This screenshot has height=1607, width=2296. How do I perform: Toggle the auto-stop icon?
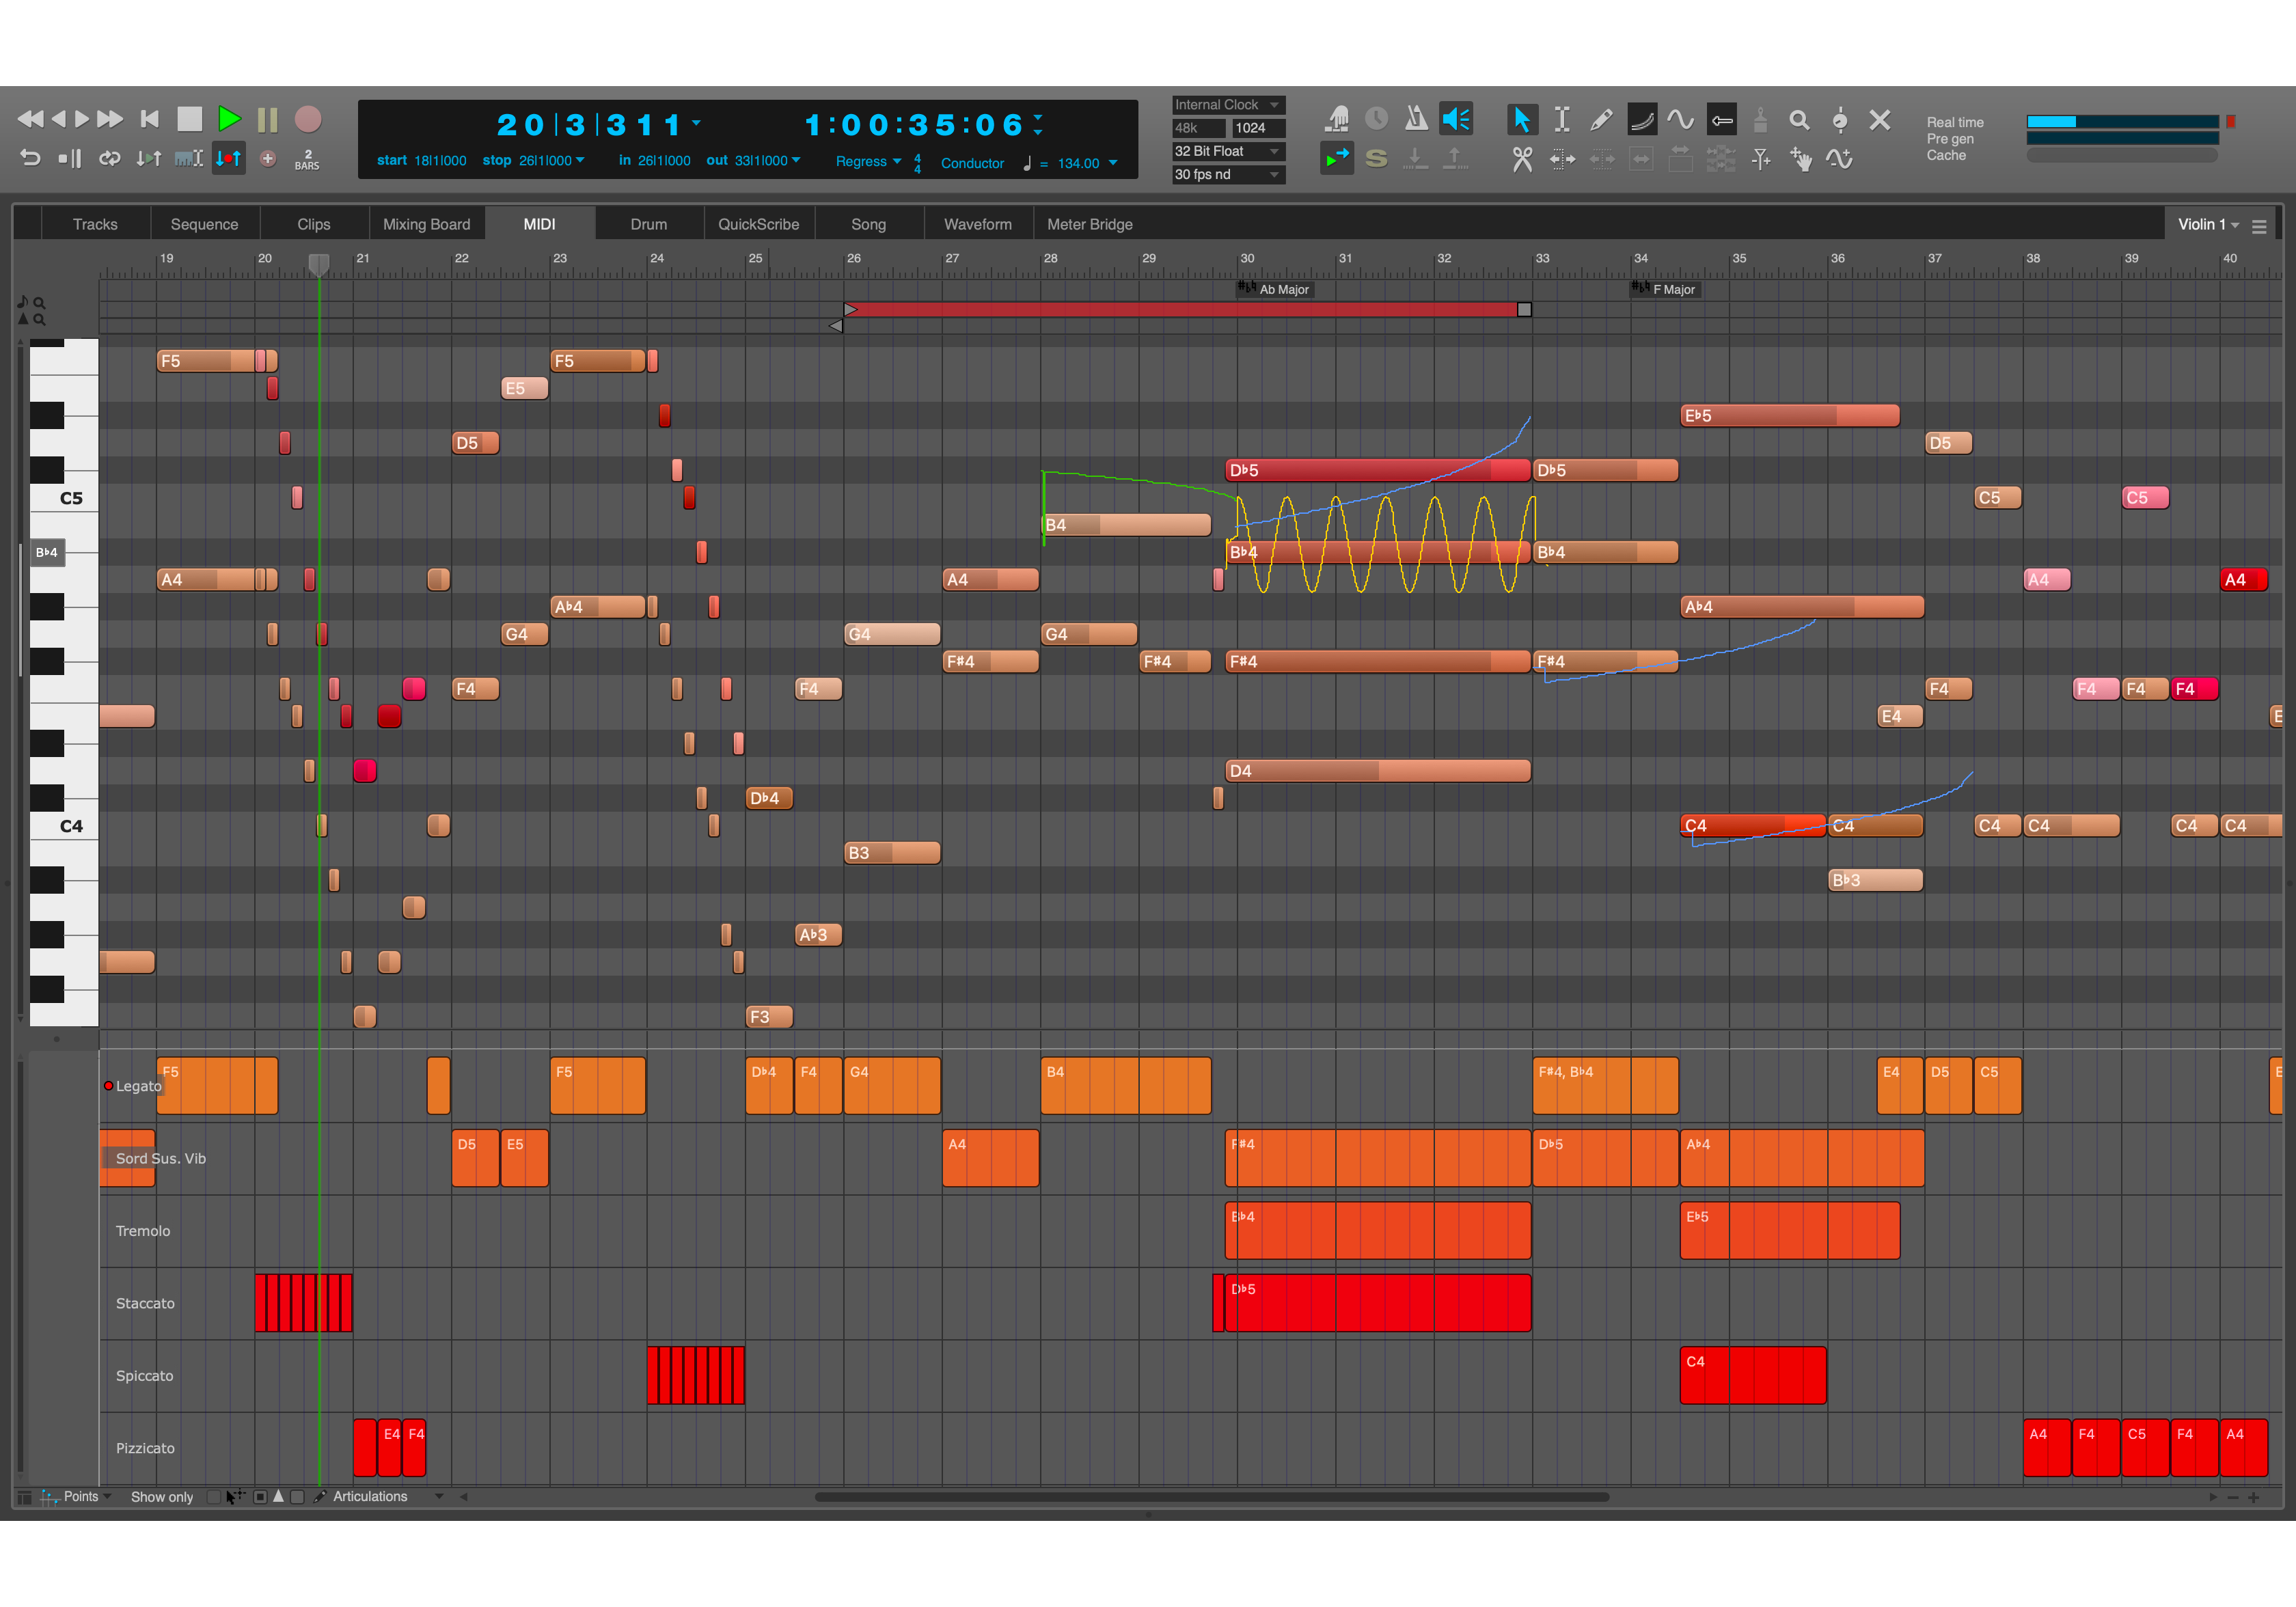coord(69,158)
